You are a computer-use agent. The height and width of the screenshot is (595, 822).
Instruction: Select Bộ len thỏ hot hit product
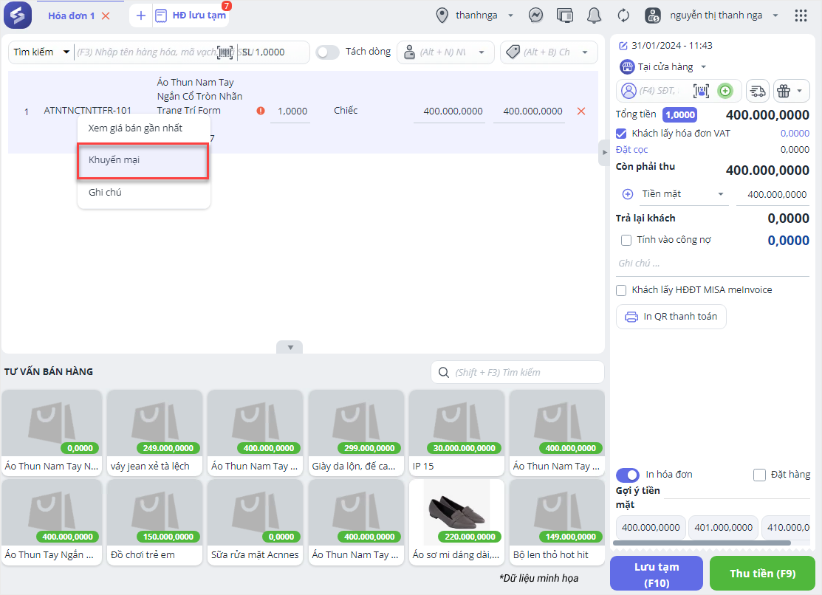tap(557, 522)
